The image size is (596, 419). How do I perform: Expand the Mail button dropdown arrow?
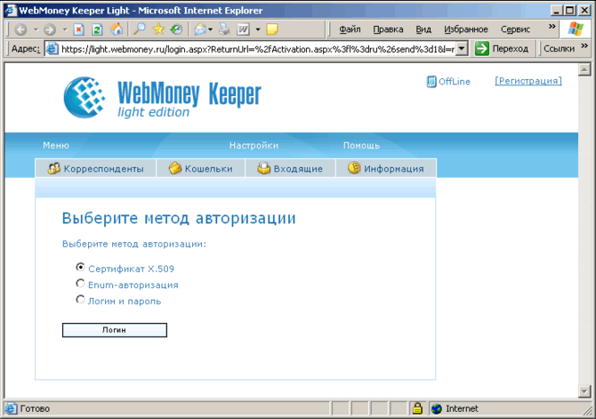(210, 29)
